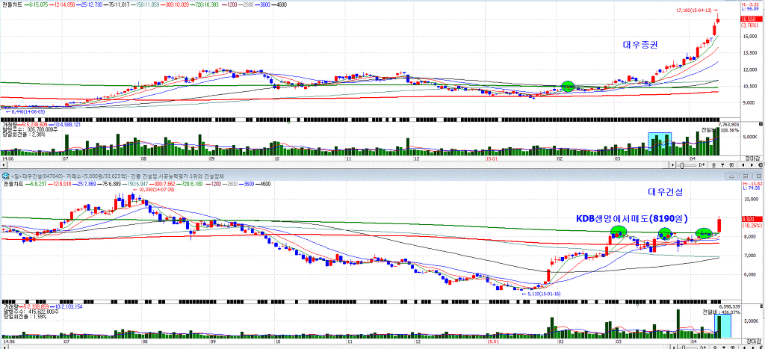Select the 10:2,103,154 volume average legend

(66, 306)
